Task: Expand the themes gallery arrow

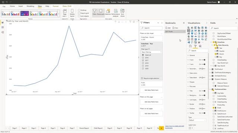Action: coord(59,14)
